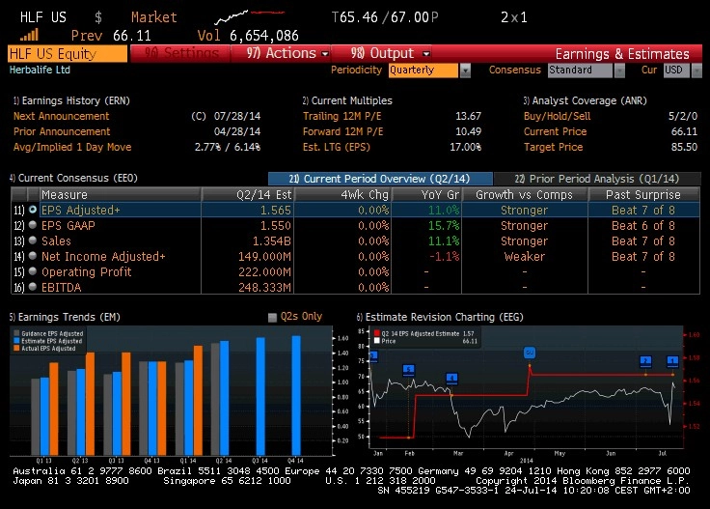Expand the 97) Actions menu
Image resolution: width=710 pixels, height=509 pixels.
tap(287, 53)
